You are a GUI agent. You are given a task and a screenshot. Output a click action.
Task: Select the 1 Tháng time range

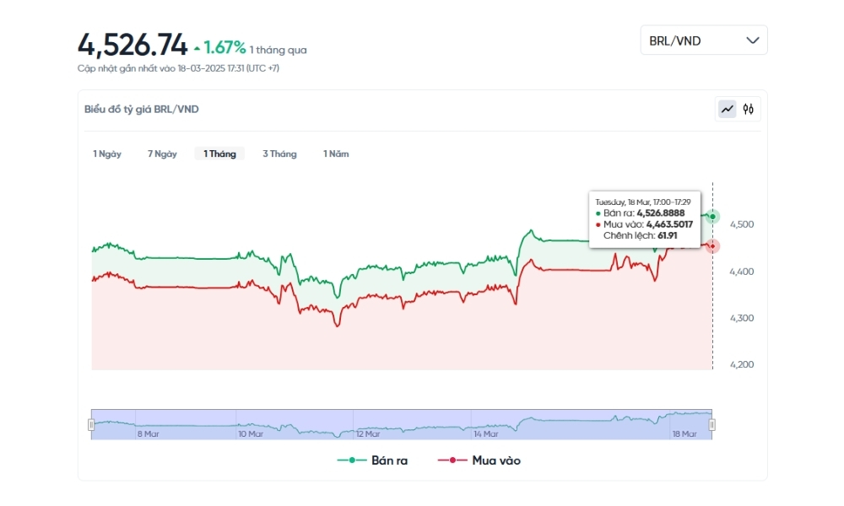pos(219,153)
